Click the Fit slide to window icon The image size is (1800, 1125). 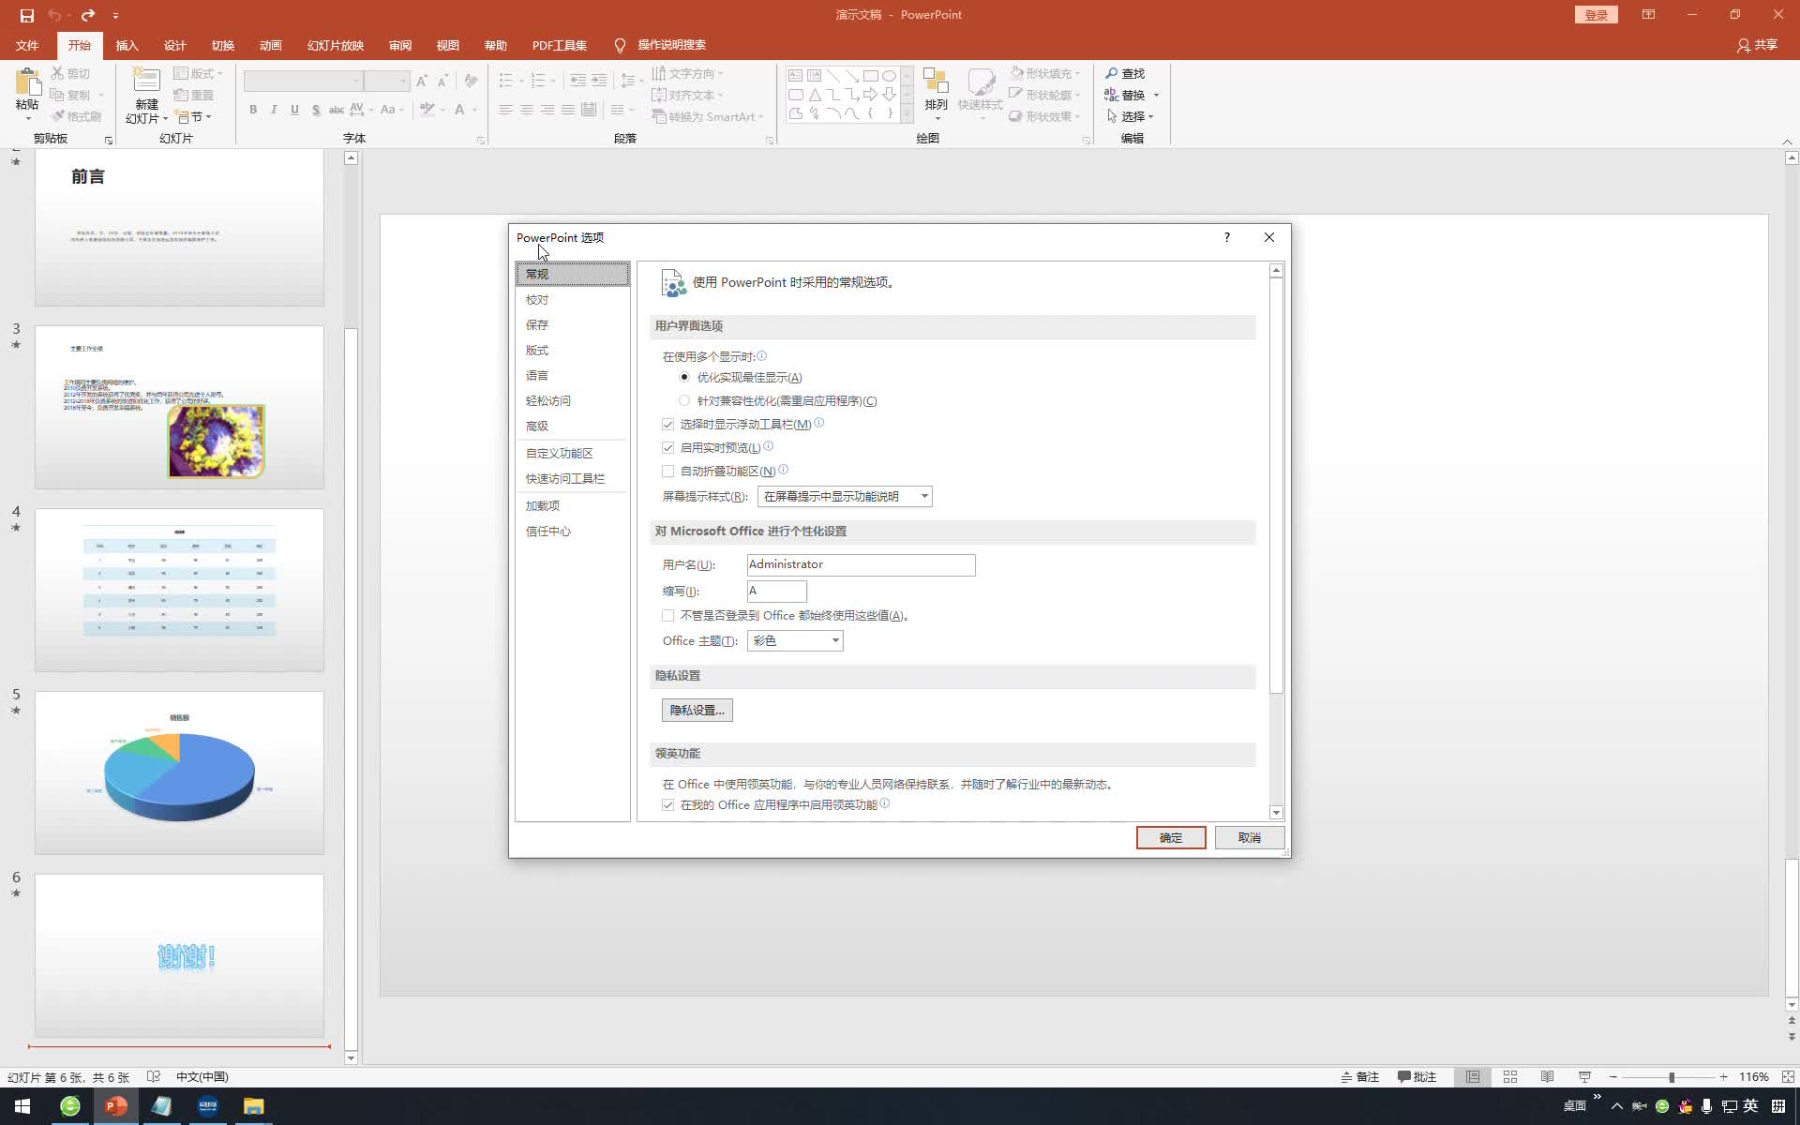[x=1788, y=1077]
